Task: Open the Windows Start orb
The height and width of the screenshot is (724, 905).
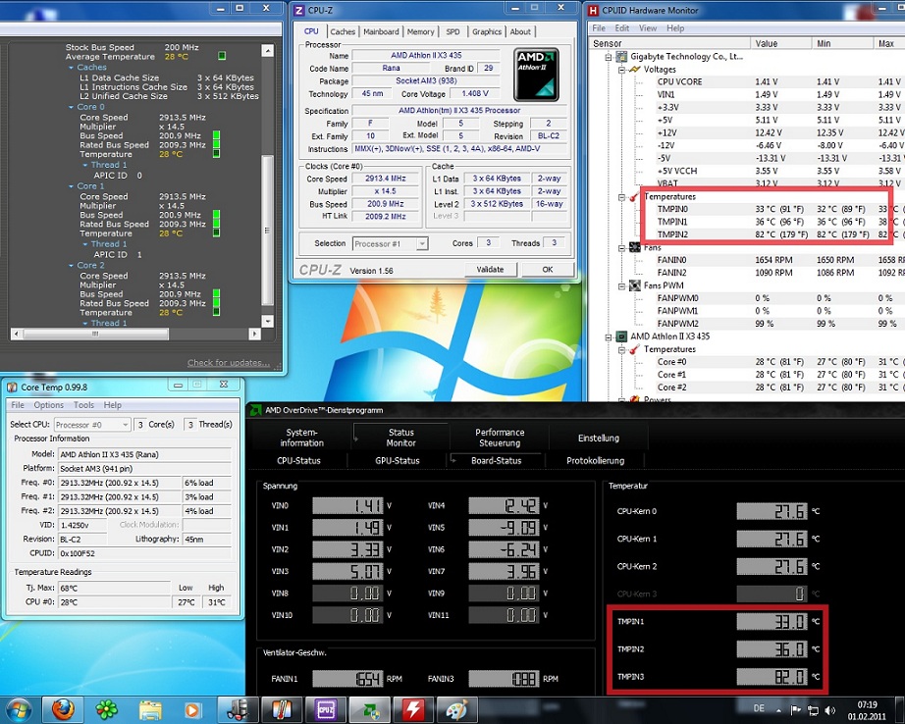Action: [19, 709]
